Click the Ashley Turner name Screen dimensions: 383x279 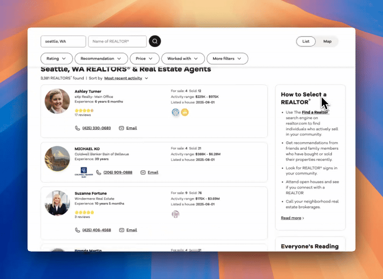(x=88, y=91)
